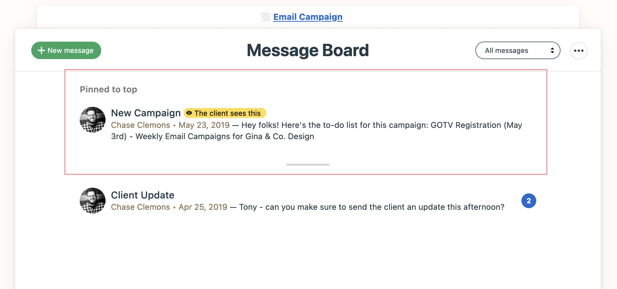The height and width of the screenshot is (289, 617).
Task: Click the up-down arrows on All messages
Action: [552, 50]
